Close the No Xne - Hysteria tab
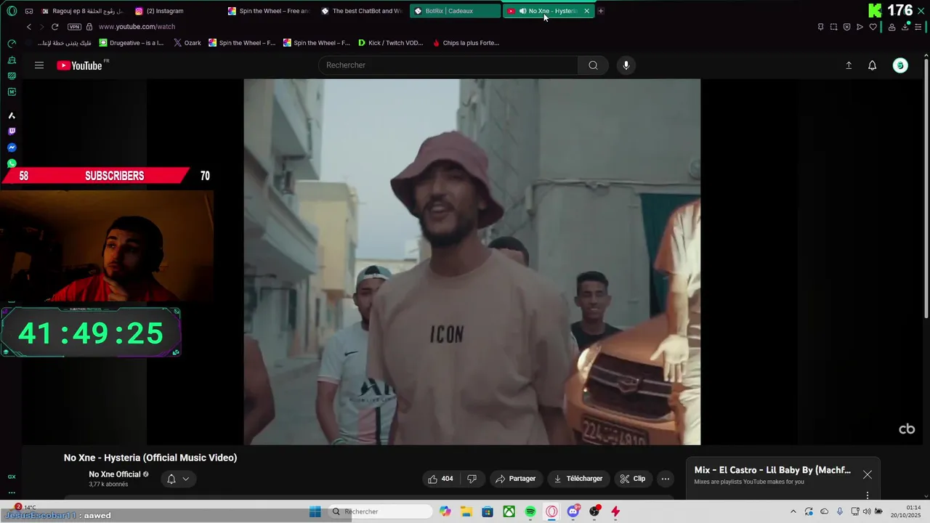The width and height of the screenshot is (930, 523). pyautogui.click(x=586, y=11)
